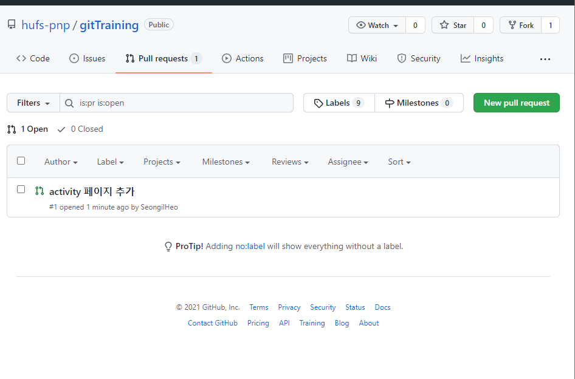Click the pull request icon next to 1 Open

point(12,129)
